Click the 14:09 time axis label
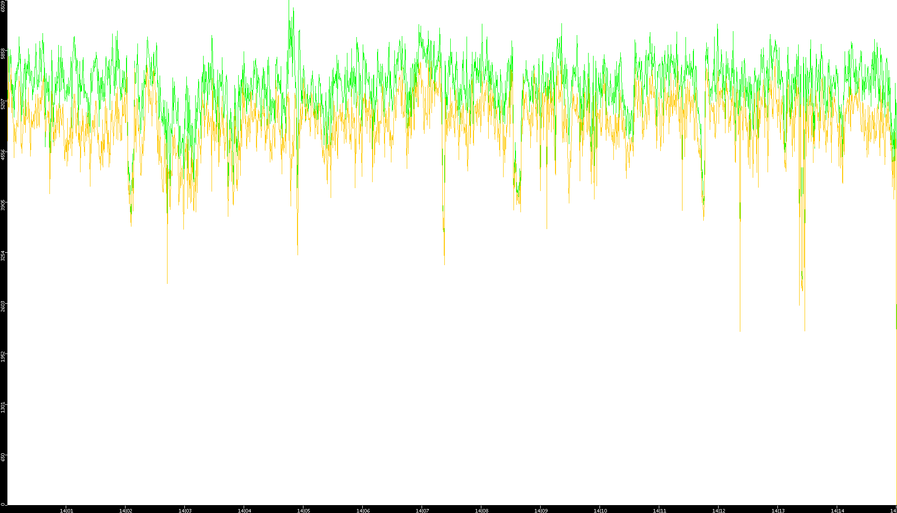Viewport: 897px width, 513px height. coord(541,511)
